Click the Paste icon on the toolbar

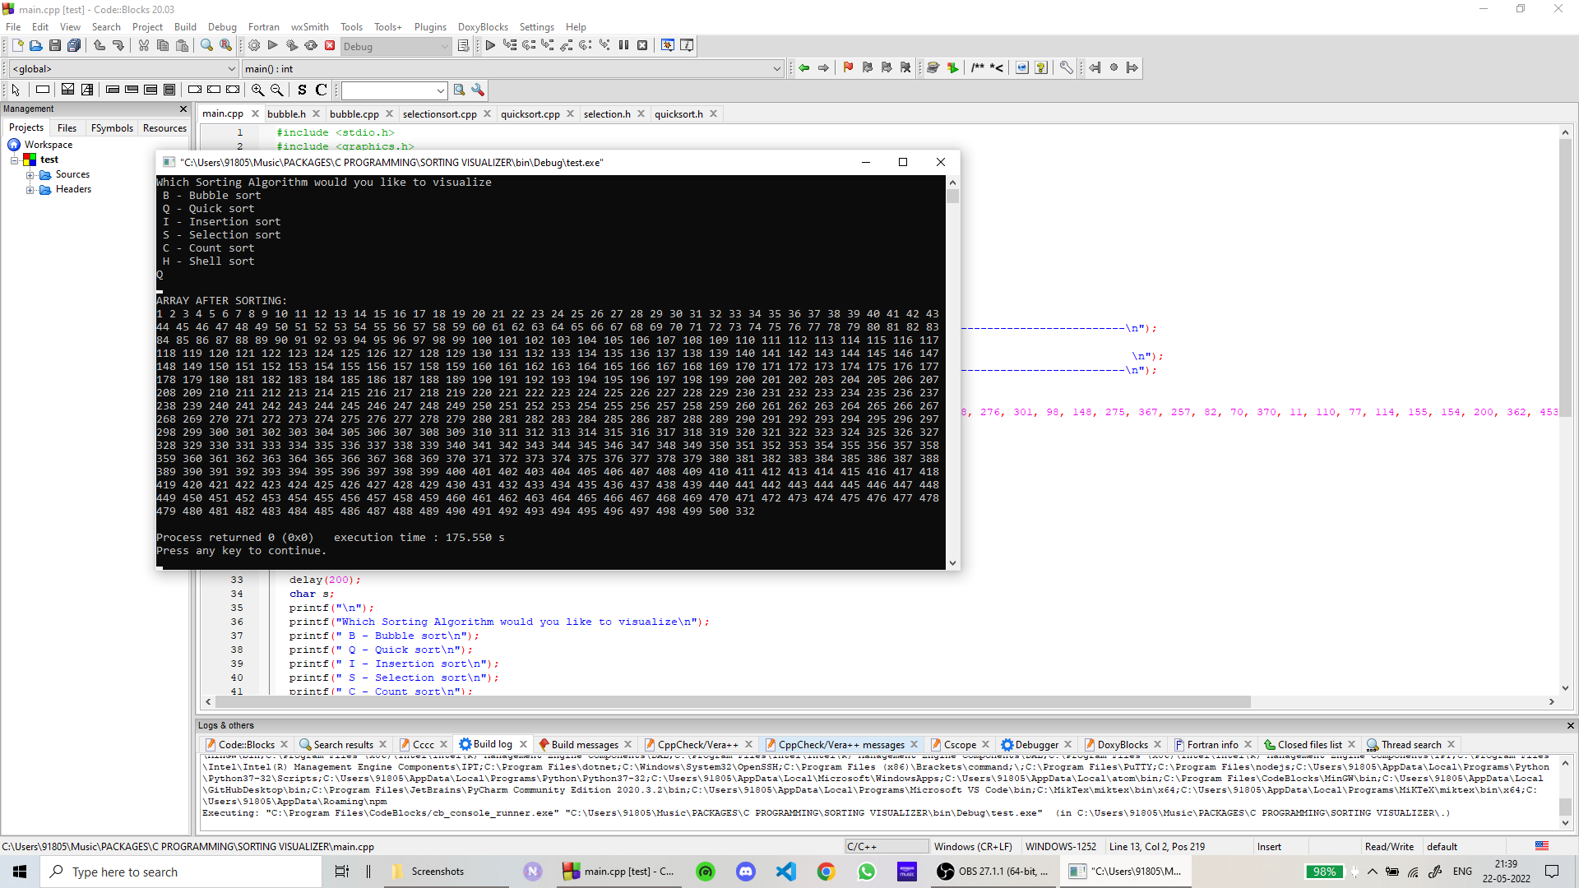click(182, 45)
